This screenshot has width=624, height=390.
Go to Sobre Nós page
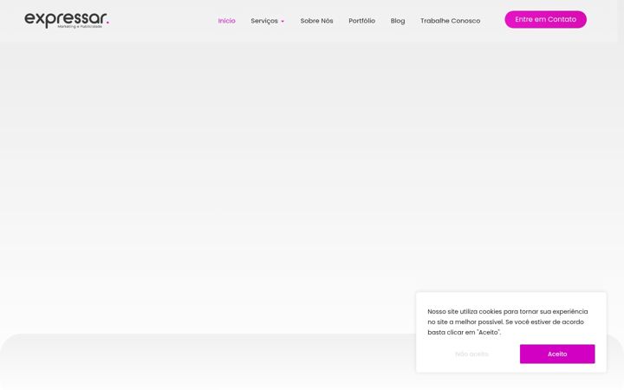(316, 21)
